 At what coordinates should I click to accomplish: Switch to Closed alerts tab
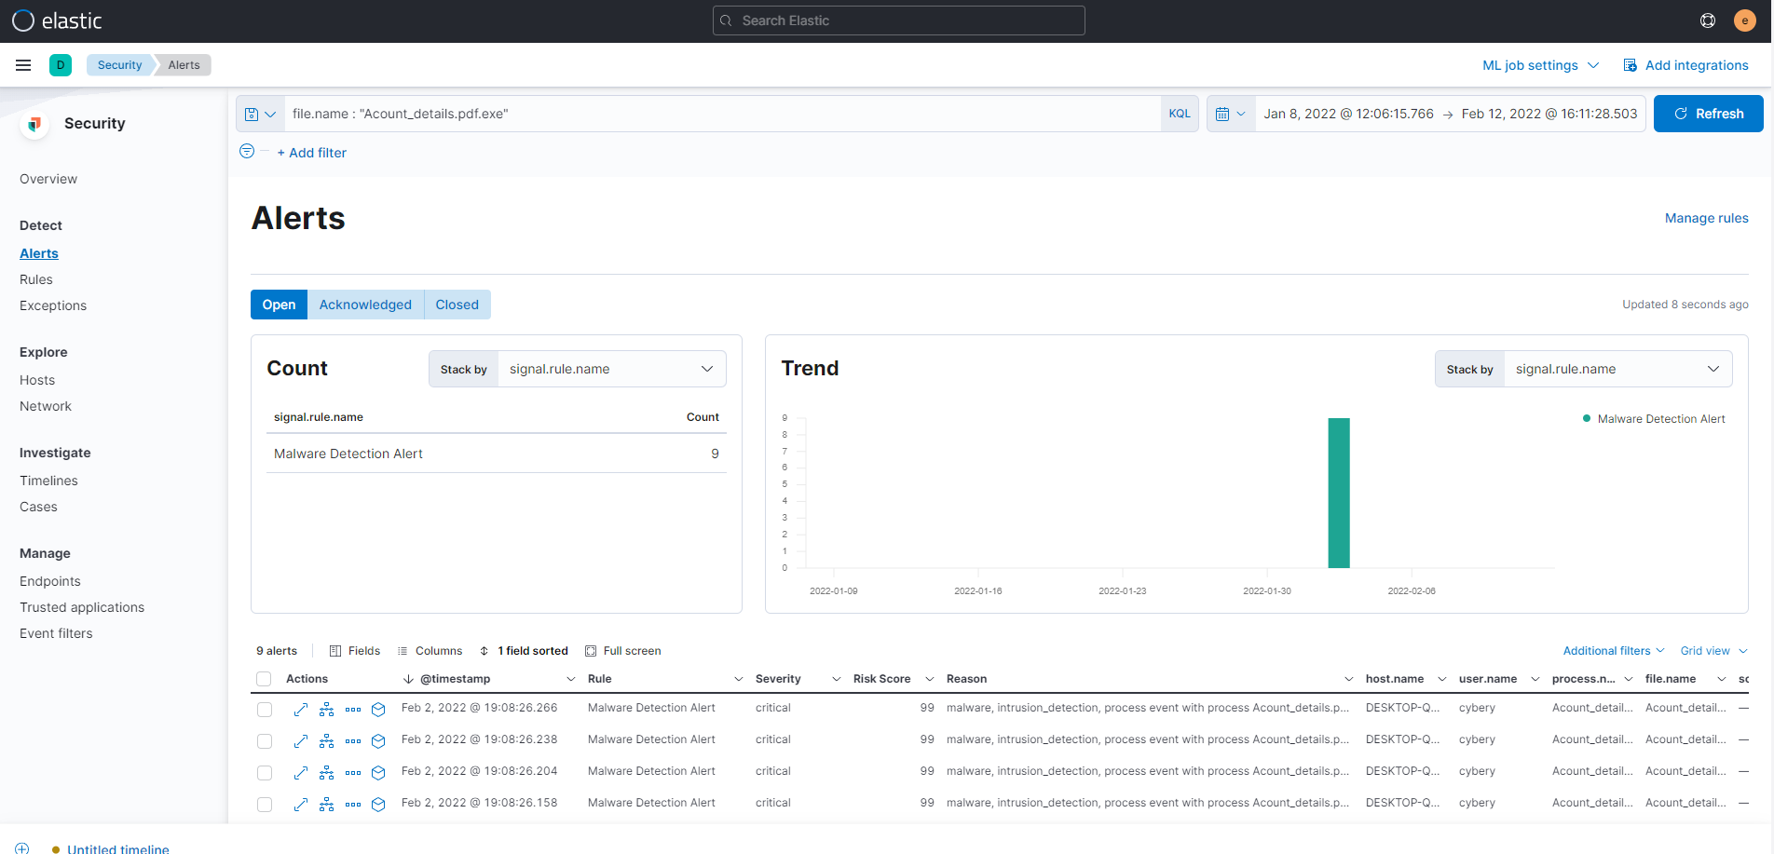(457, 305)
